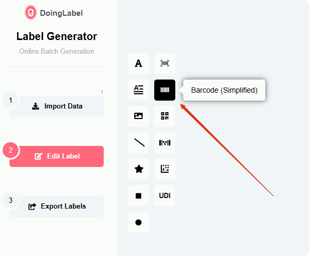
Task: Choose the filled circle shape tool
Action: click(x=138, y=222)
